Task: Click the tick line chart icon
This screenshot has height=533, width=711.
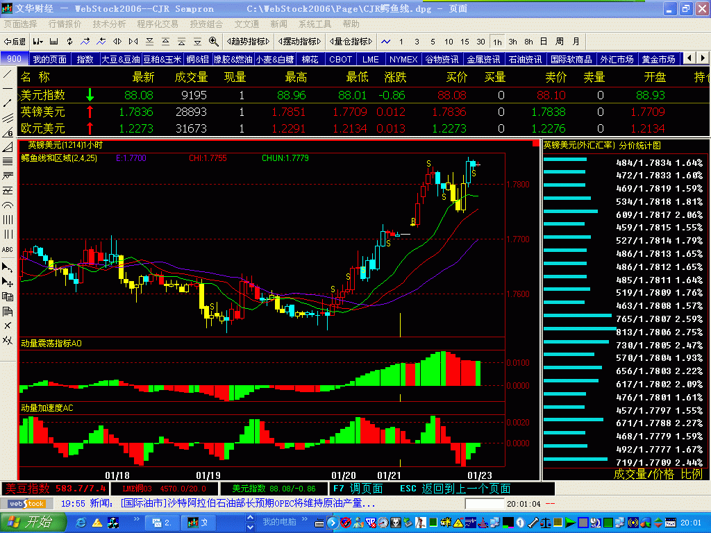Action: 386,42
